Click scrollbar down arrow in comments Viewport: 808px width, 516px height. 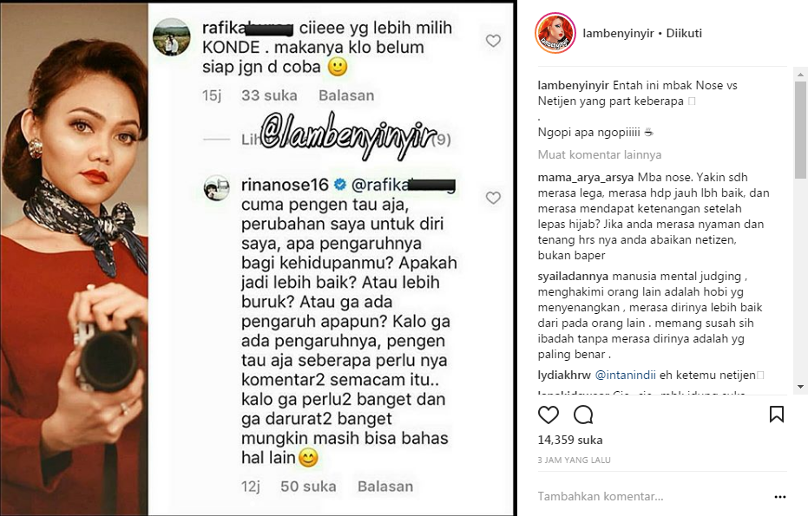(800, 387)
